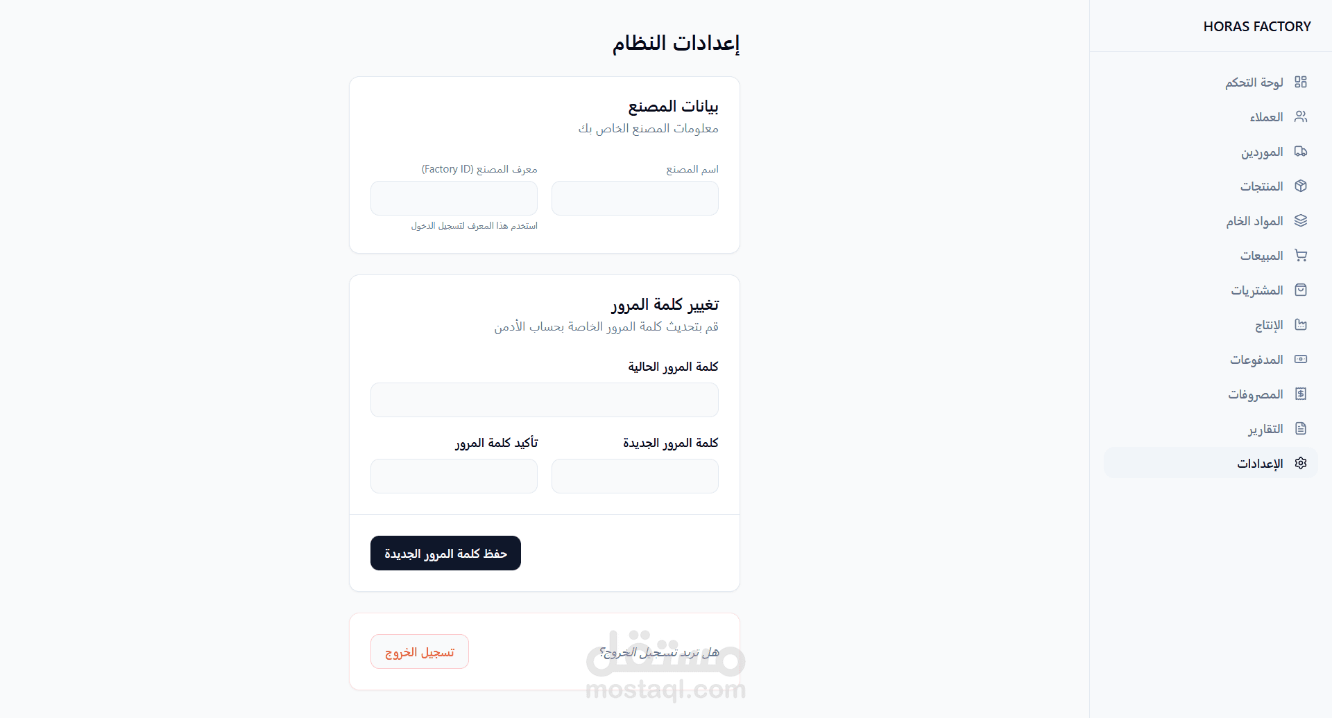Screen dimensions: 1332x718
Task: Click the payments banknote icon
Action: (x=1301, y=359)
